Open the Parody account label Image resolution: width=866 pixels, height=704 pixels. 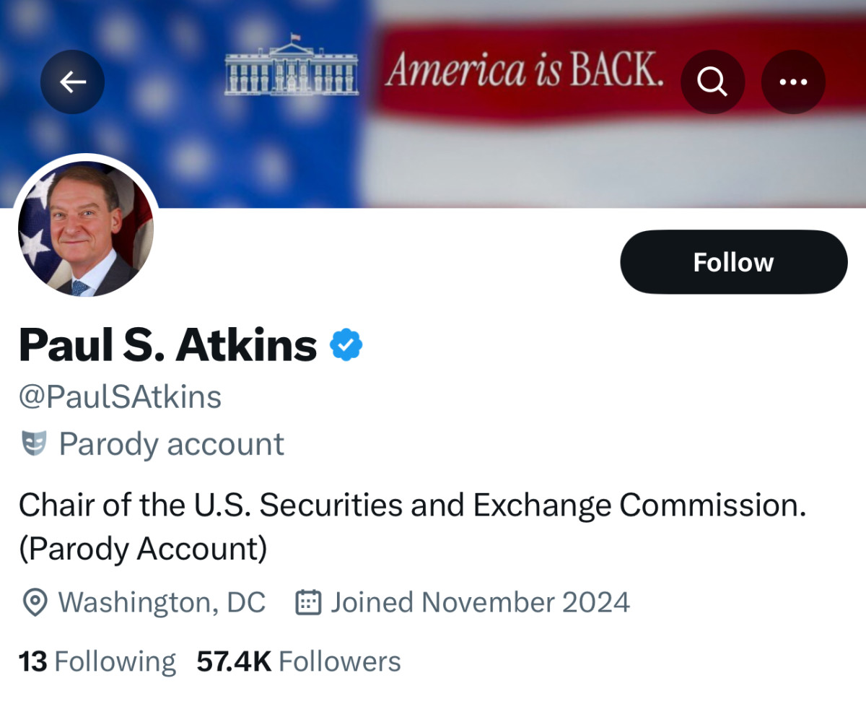[171, 443]
